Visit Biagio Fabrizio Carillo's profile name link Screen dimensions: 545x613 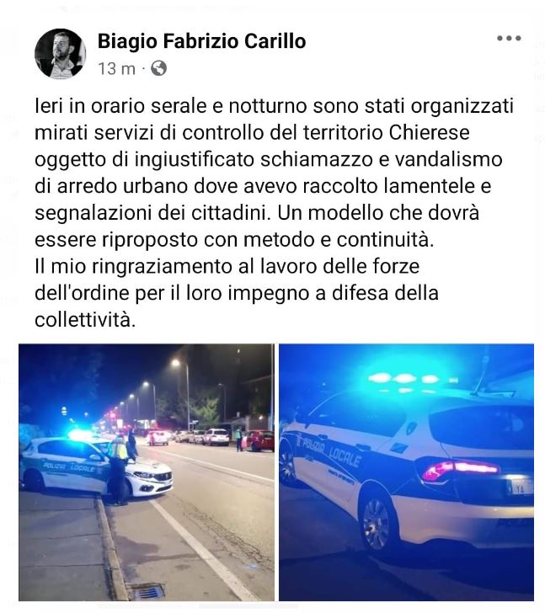201,41
